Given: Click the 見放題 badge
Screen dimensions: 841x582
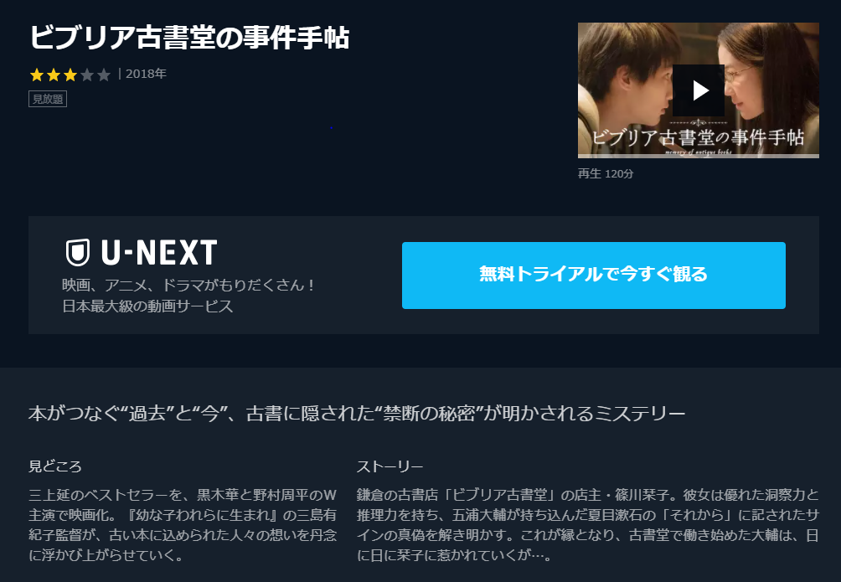Looking at the screenshot, I should tap(48, 99).
